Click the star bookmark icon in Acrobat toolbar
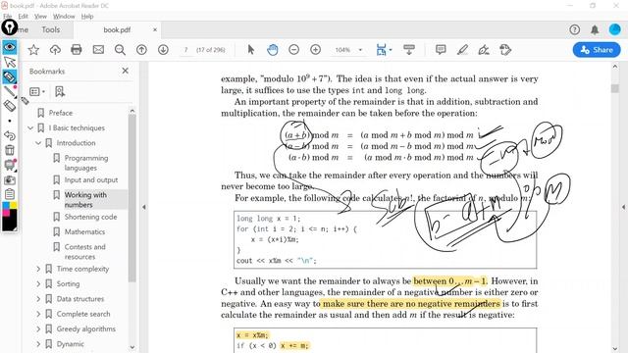The image size is (628, 353). [x=33, y=50]
